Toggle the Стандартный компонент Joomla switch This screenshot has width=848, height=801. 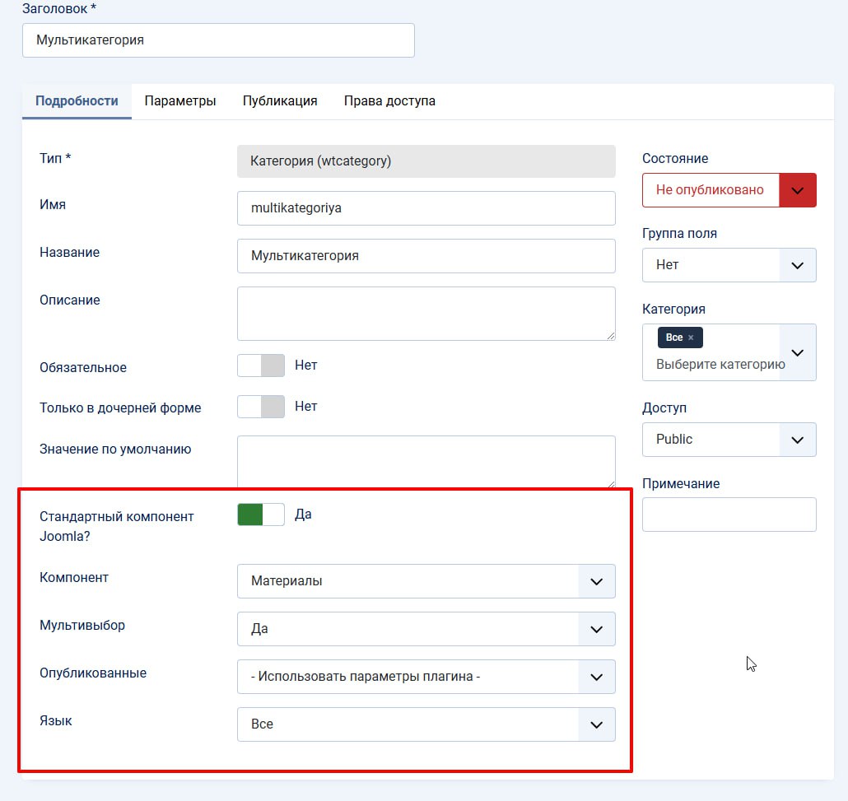click(x=261, y=515)
